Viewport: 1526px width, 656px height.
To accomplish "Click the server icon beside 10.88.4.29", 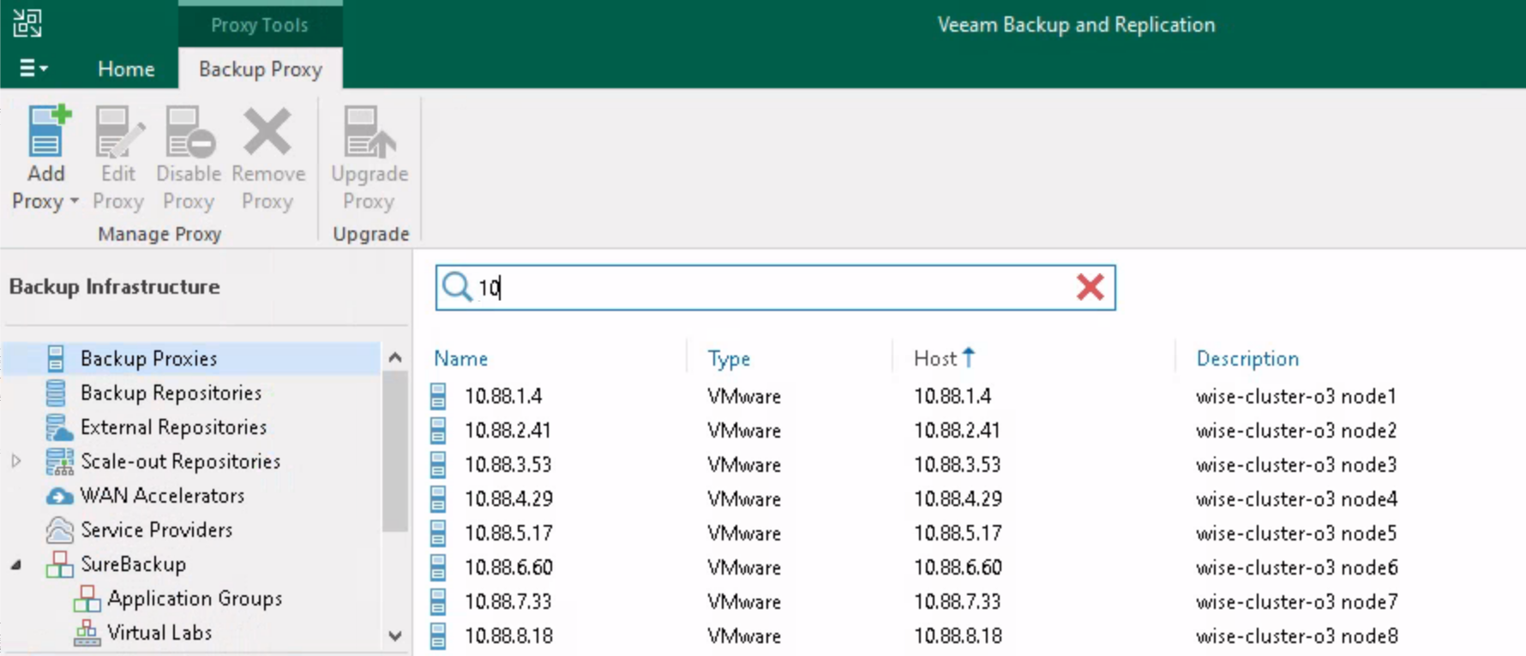I will point(438,498).
